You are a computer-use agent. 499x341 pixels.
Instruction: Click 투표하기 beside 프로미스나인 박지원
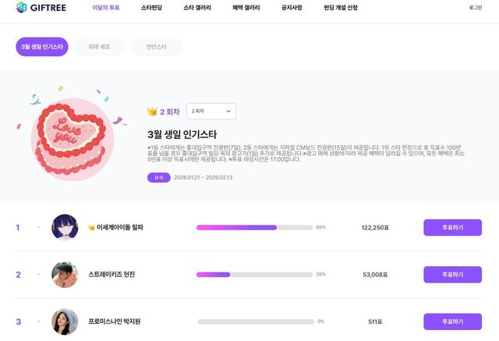[452, 321]
